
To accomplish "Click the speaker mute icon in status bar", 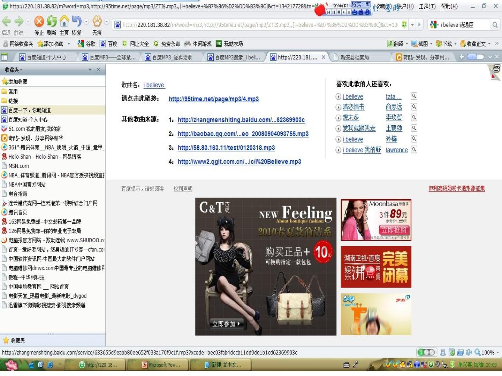I will pos(469,352).
